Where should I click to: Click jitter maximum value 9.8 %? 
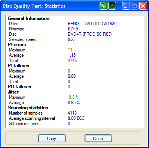pyautogui.click(x=74, y=97)
